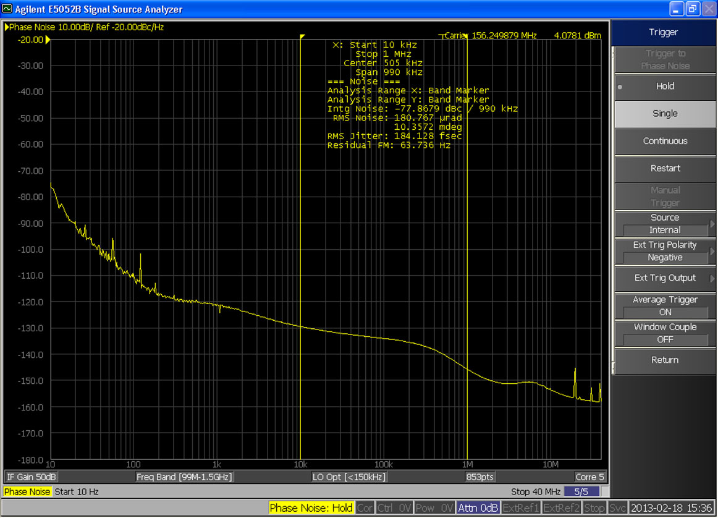Viewport: 718px width, 518px height.
Task: Click the Pow 0V status indicator
Action: [x=434, y=507]
